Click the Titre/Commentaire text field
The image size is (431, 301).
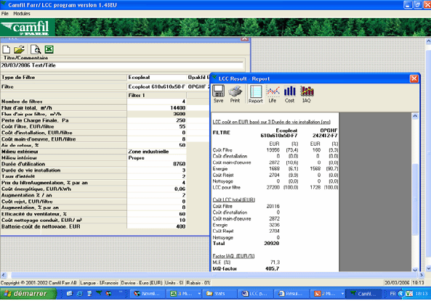click(122, 65)
